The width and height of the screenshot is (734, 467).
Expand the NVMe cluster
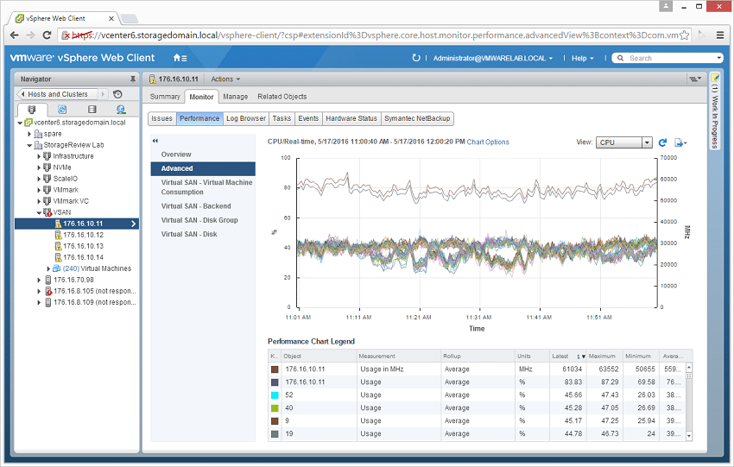(x=39, y=167)
